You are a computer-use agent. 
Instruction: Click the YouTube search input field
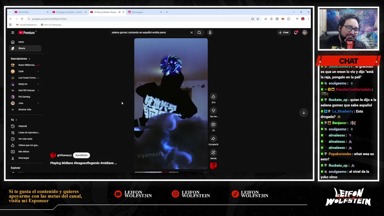point(150,32)
